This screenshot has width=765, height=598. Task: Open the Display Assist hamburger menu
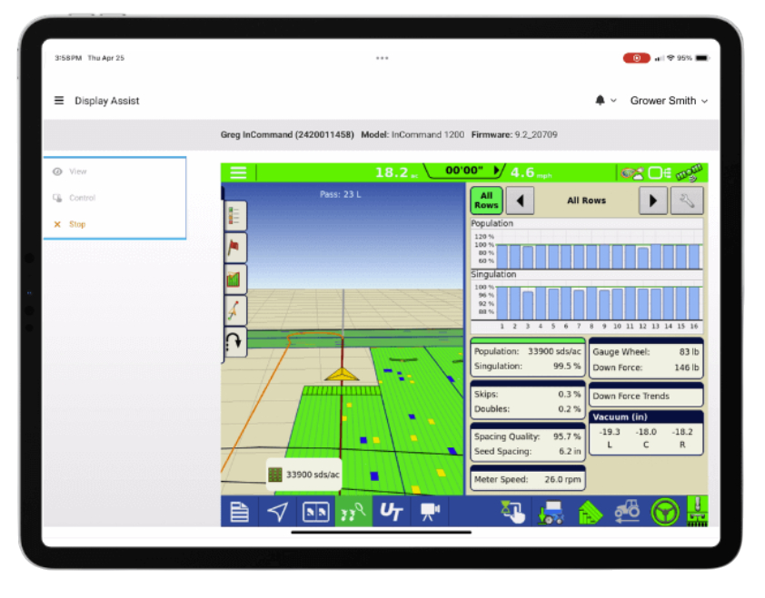(x=59, y=101)
